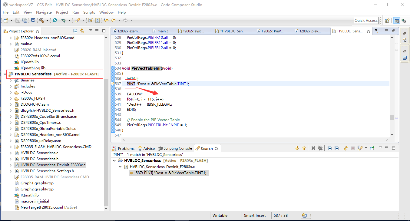Switch to the Advice tab

coord(146,148)
